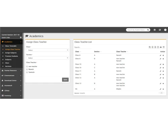Expand the Human Resource menu
Image resolution: width=168 pixels, height=126 pixels.
(11, 71)
